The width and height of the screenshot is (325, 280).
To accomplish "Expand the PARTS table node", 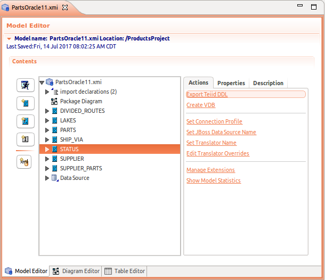I will point(47,130).
